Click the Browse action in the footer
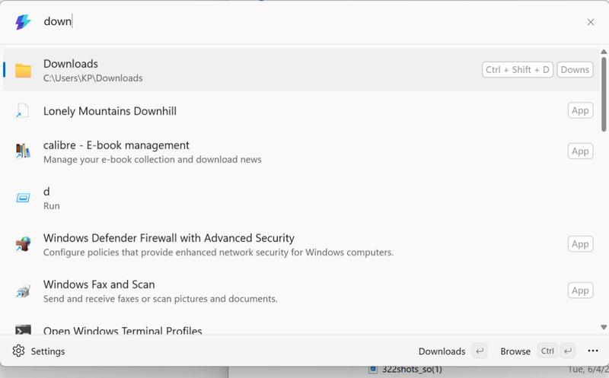This screenshot has width=609, height=378. click(x=515, y=351)
